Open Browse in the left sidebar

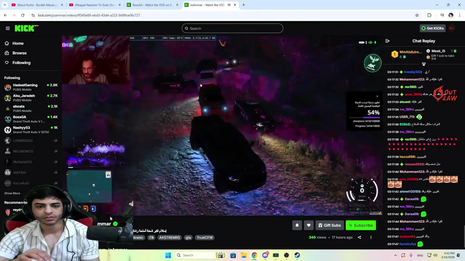point(19,53)
